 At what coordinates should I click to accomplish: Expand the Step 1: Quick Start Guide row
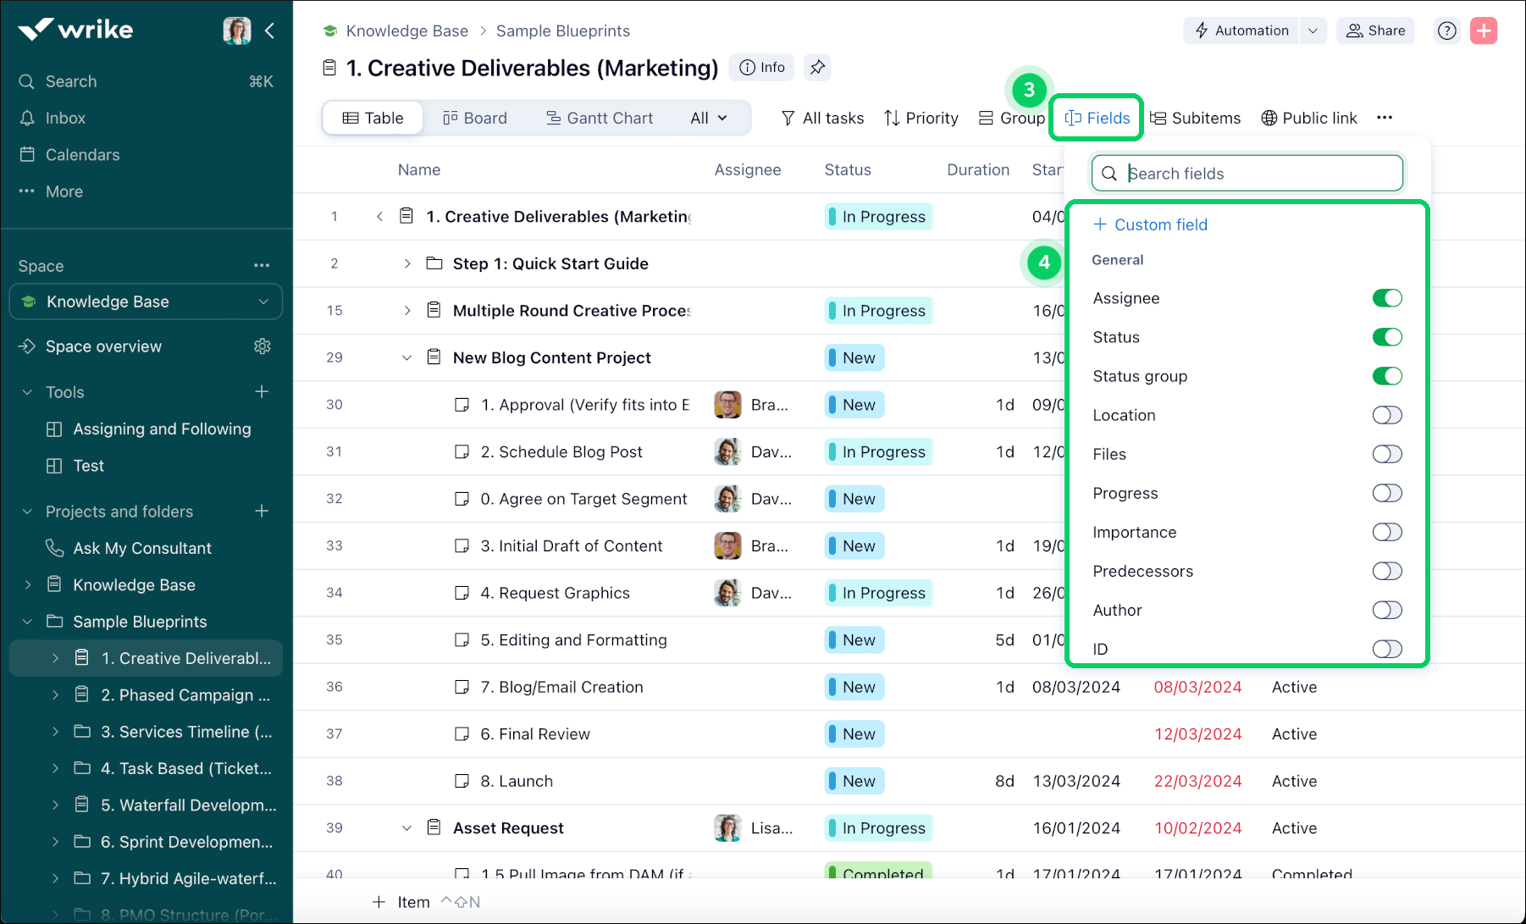[406, 263]
